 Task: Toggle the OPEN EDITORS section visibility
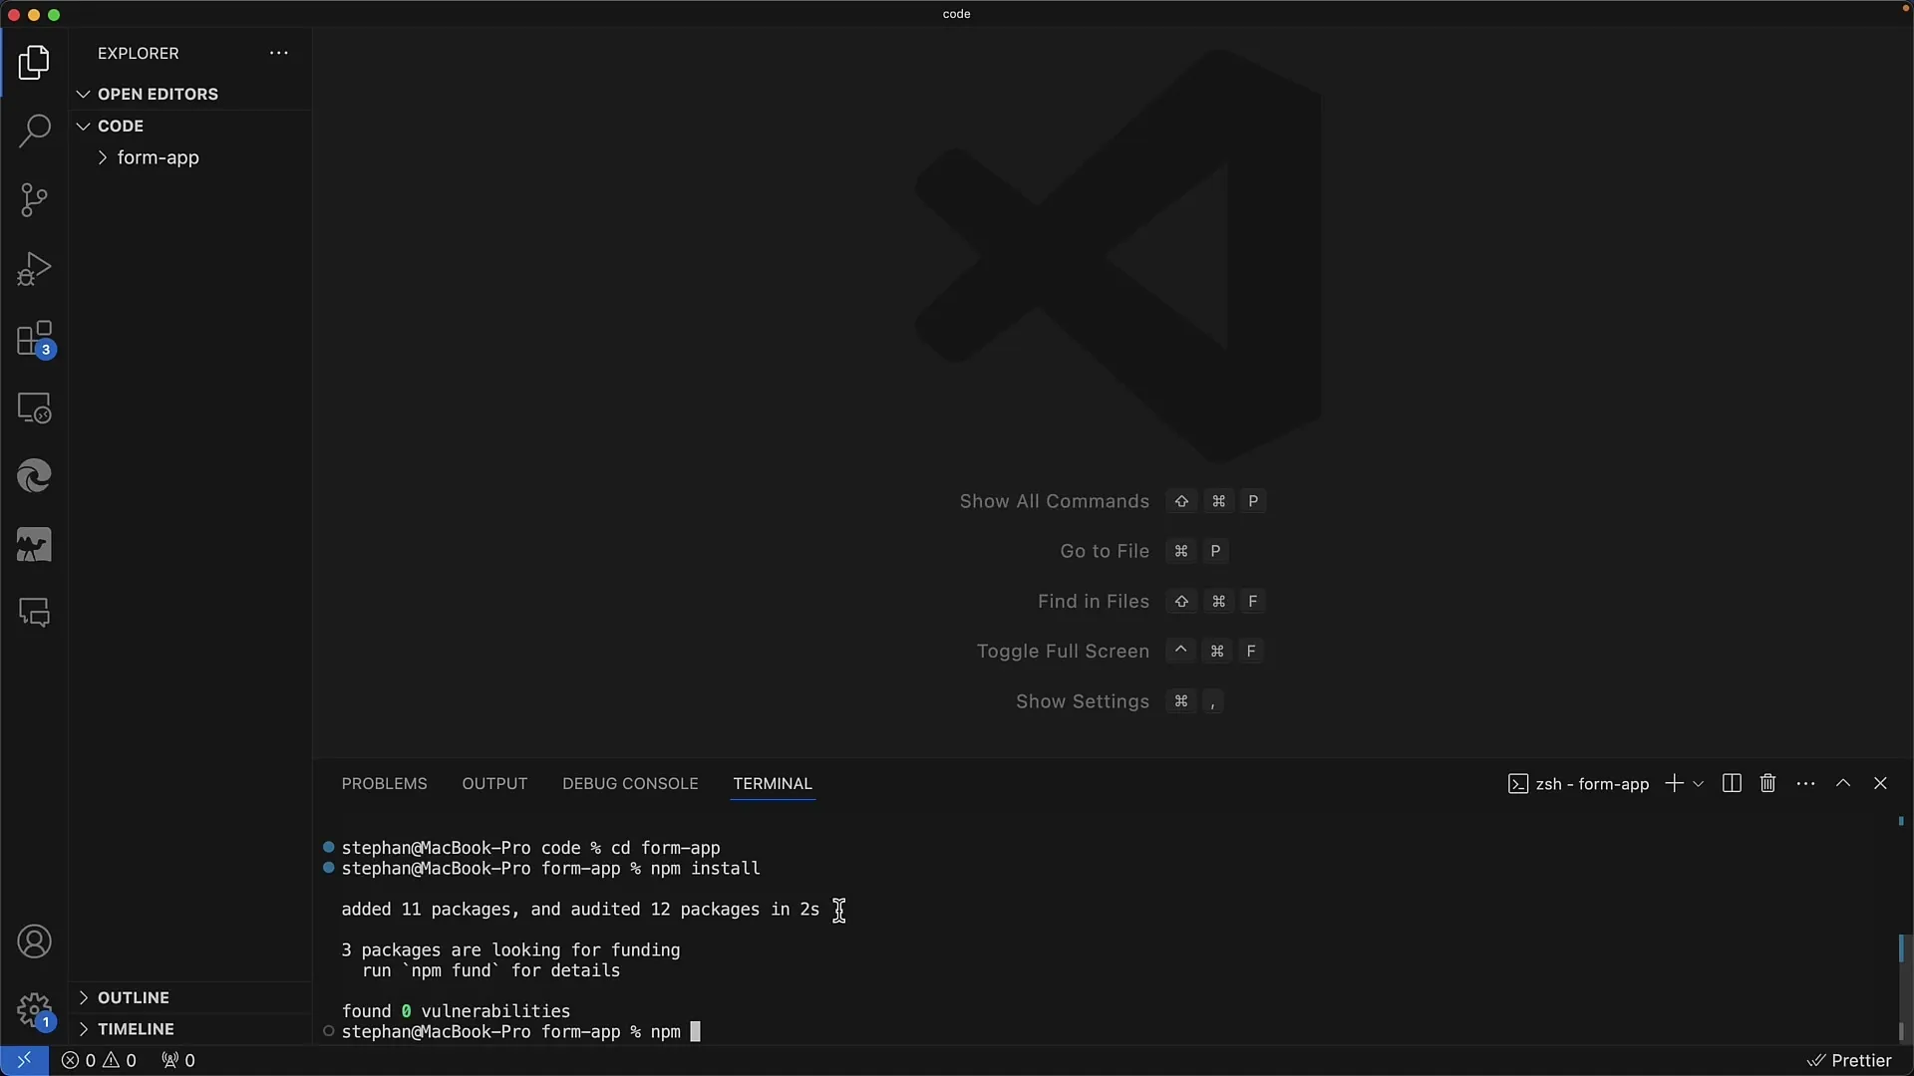tap(158, 94)
